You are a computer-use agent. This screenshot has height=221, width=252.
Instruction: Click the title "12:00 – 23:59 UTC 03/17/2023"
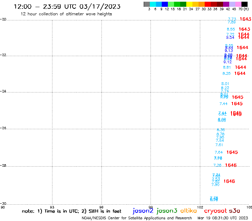coord(67,7)
